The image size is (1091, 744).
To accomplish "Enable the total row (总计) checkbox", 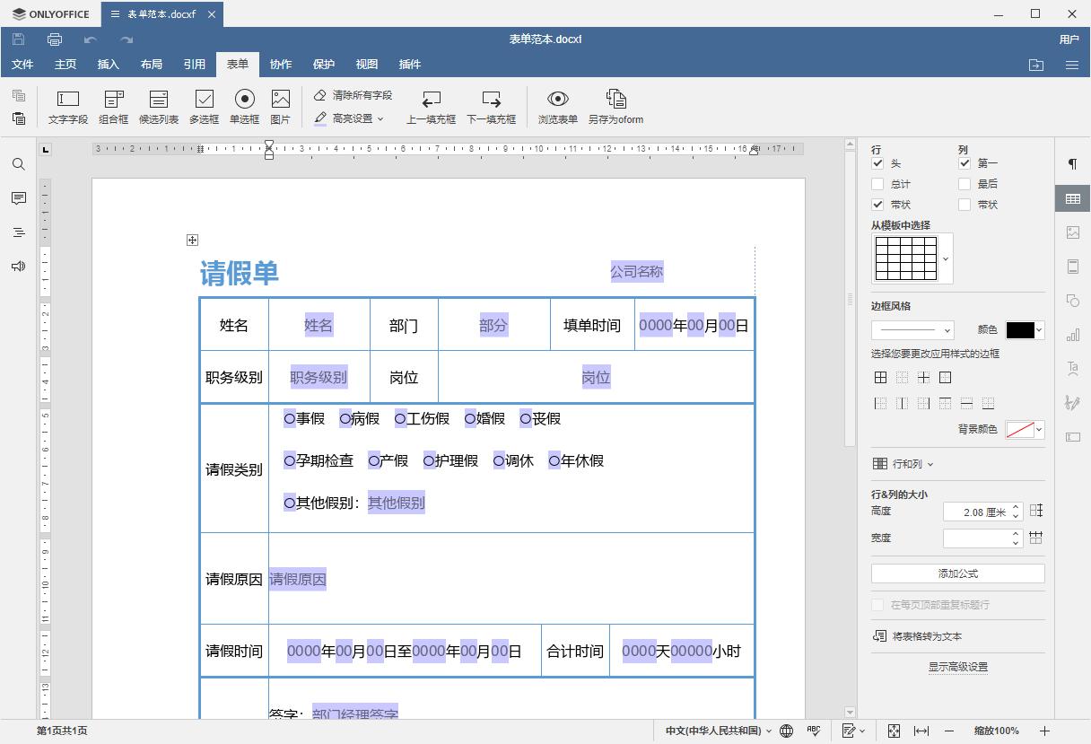I will [877, 184].
